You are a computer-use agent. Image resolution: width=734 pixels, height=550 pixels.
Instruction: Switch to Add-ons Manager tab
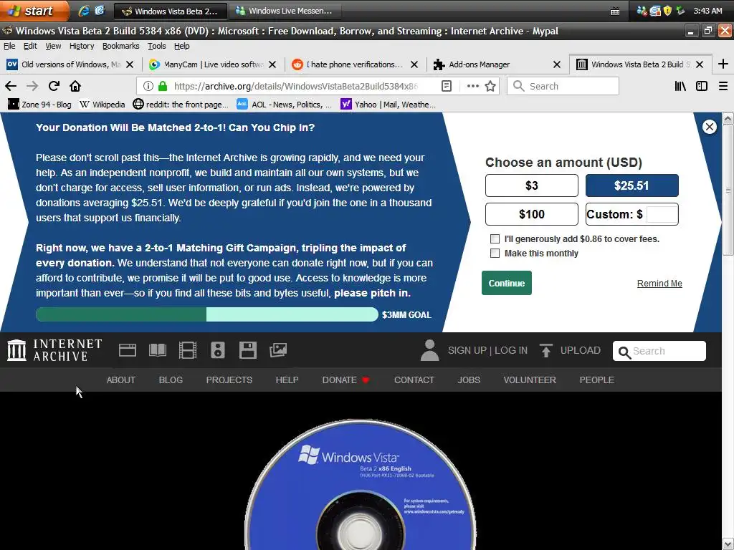(x=497, y=64)
